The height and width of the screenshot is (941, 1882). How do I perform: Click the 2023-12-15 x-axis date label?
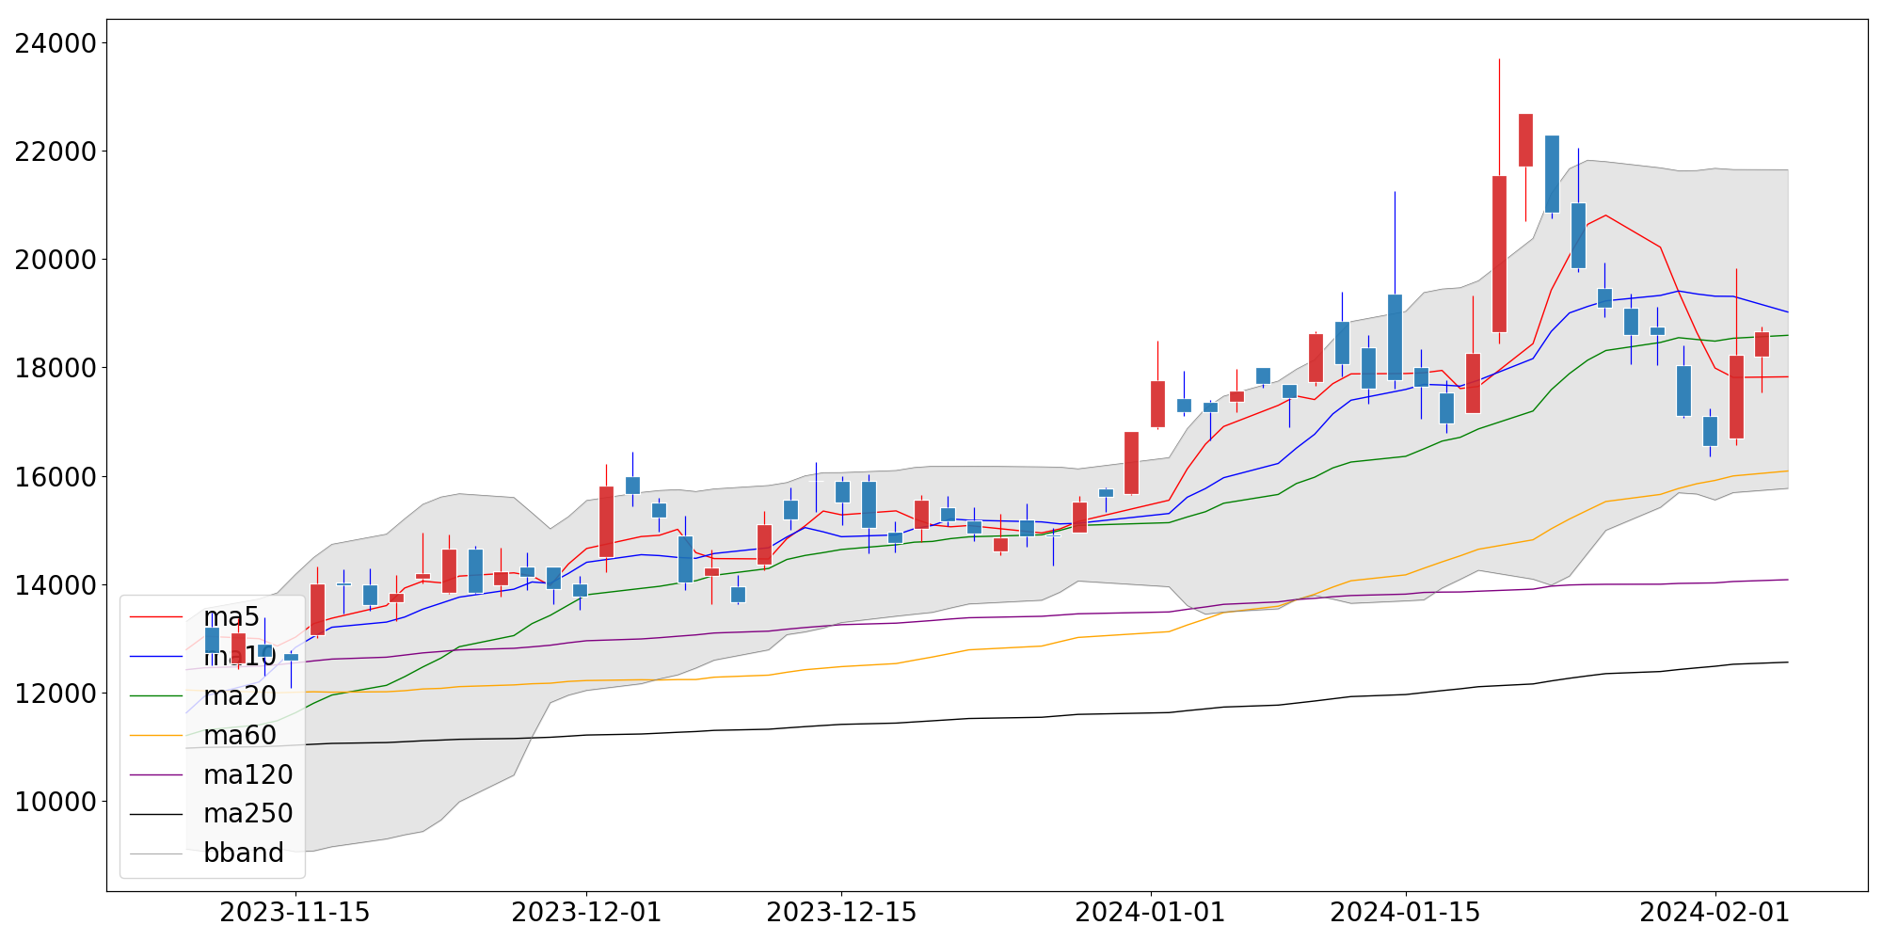[x=841, y=913]
